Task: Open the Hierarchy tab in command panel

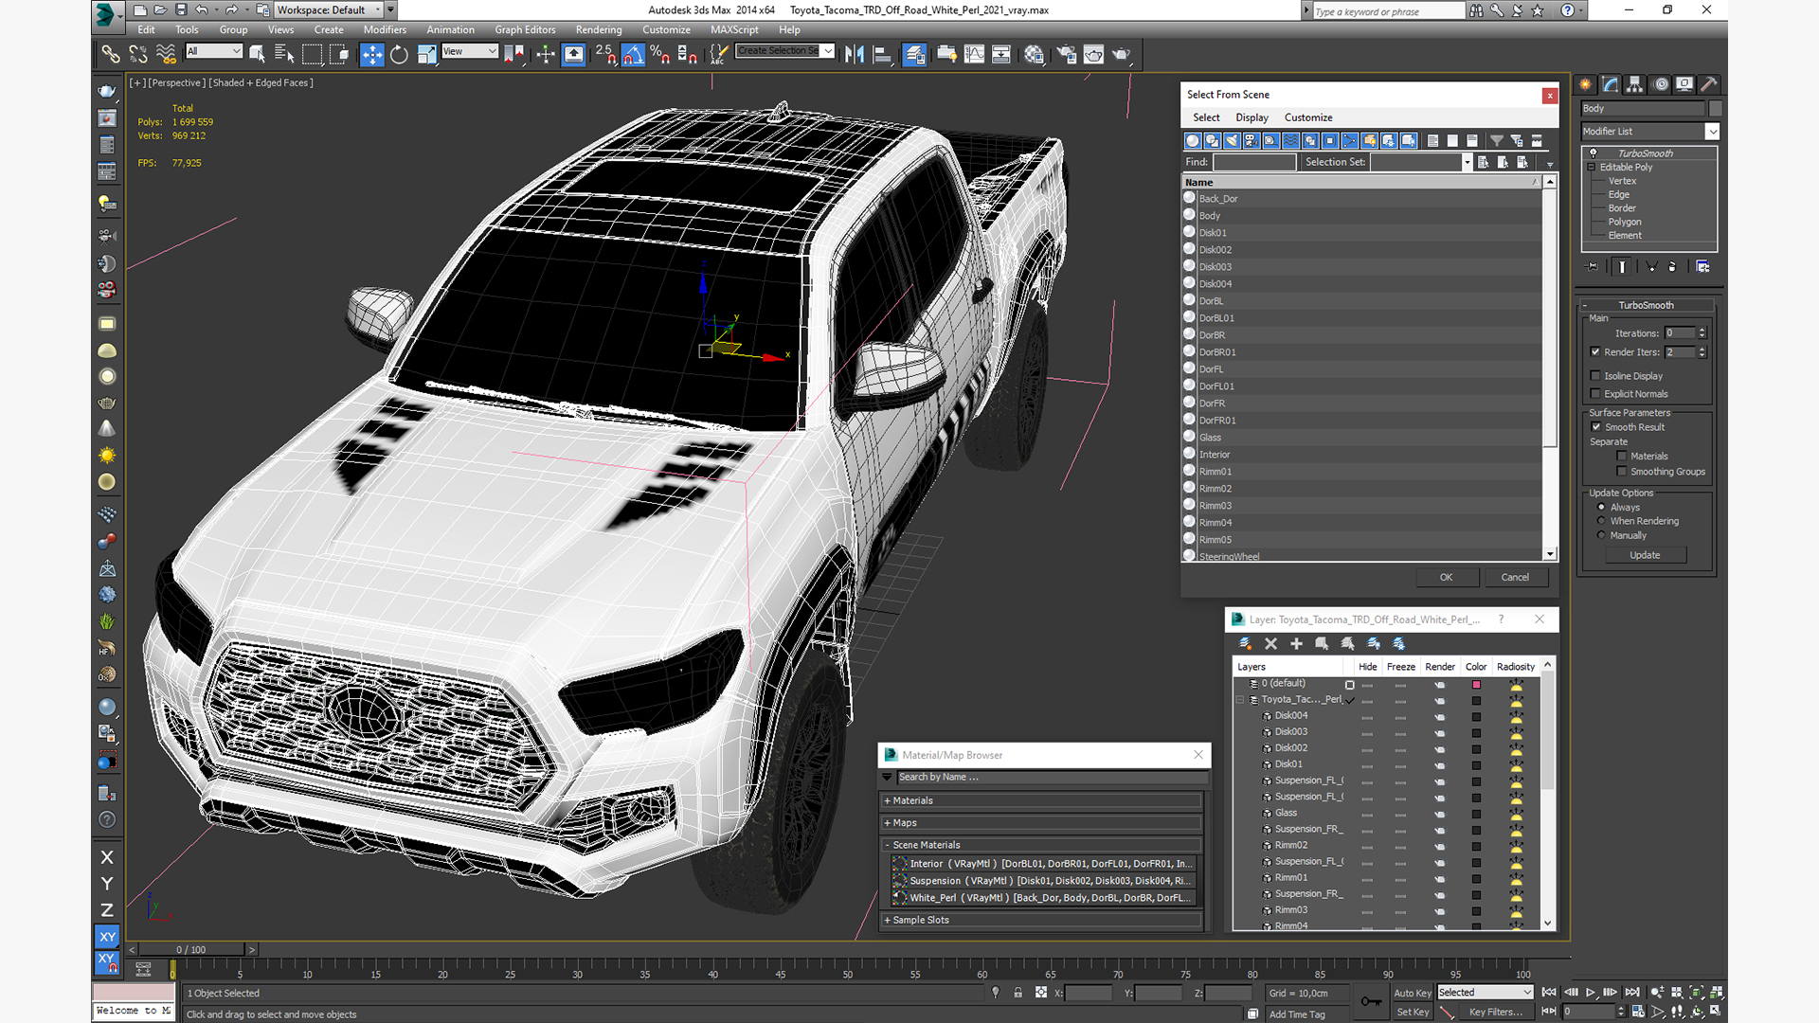Action: [1634, 84]
